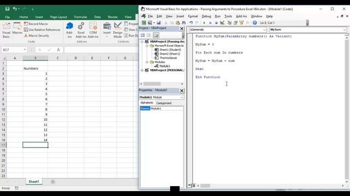Select row 10 header
The image size is (350, 196).
[x=3, y=109]
